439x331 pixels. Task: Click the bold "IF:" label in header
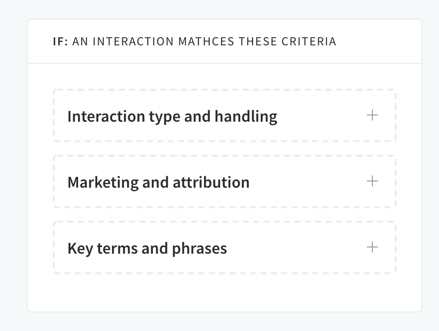tap(60, 41)
